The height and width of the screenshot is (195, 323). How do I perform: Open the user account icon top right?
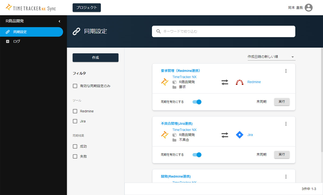point(308,8)
